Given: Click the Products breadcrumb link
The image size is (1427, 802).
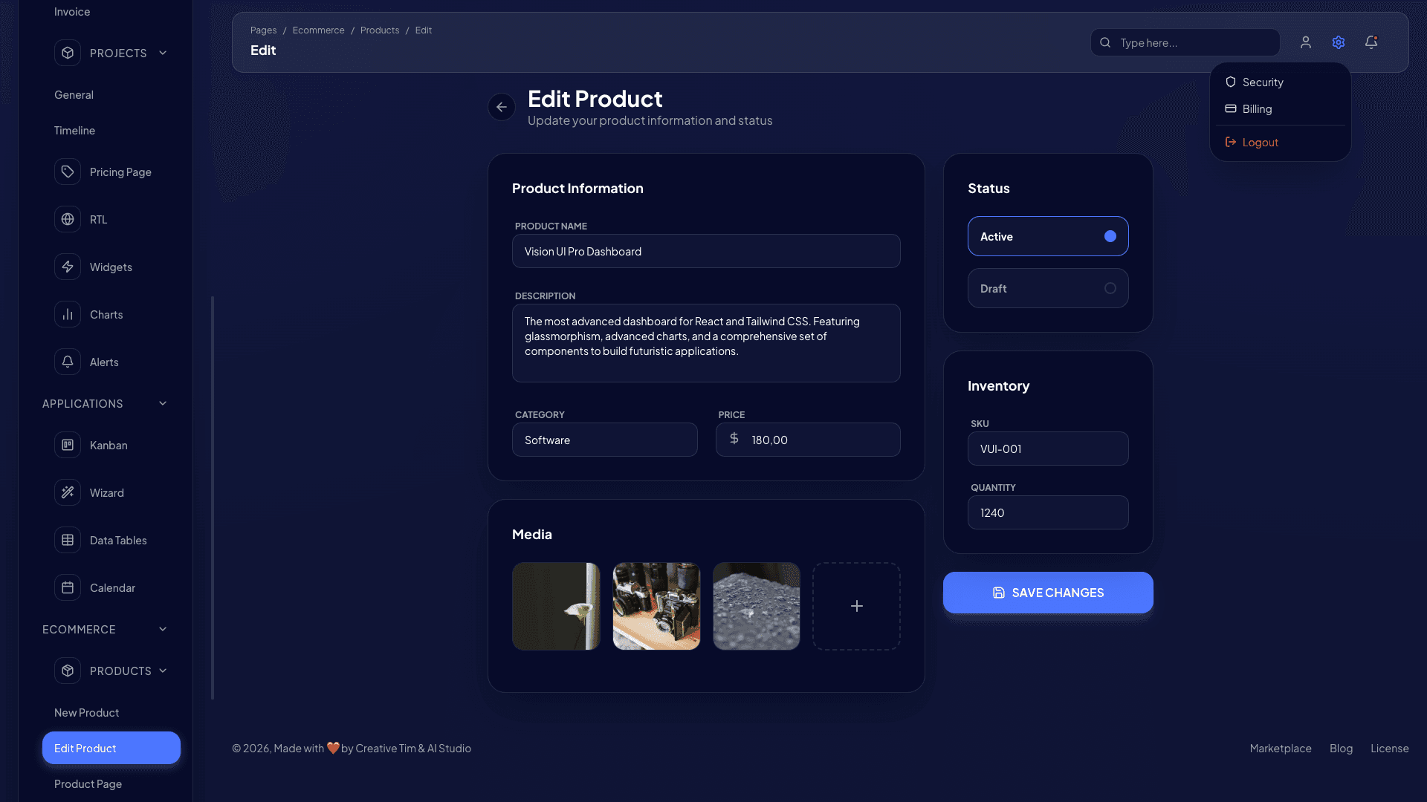Looking at the screenshot, I should 380,30.
